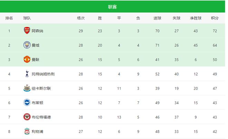Select the 联赛 tab header
Screen dimensions: 228x139
coord(113,7)
